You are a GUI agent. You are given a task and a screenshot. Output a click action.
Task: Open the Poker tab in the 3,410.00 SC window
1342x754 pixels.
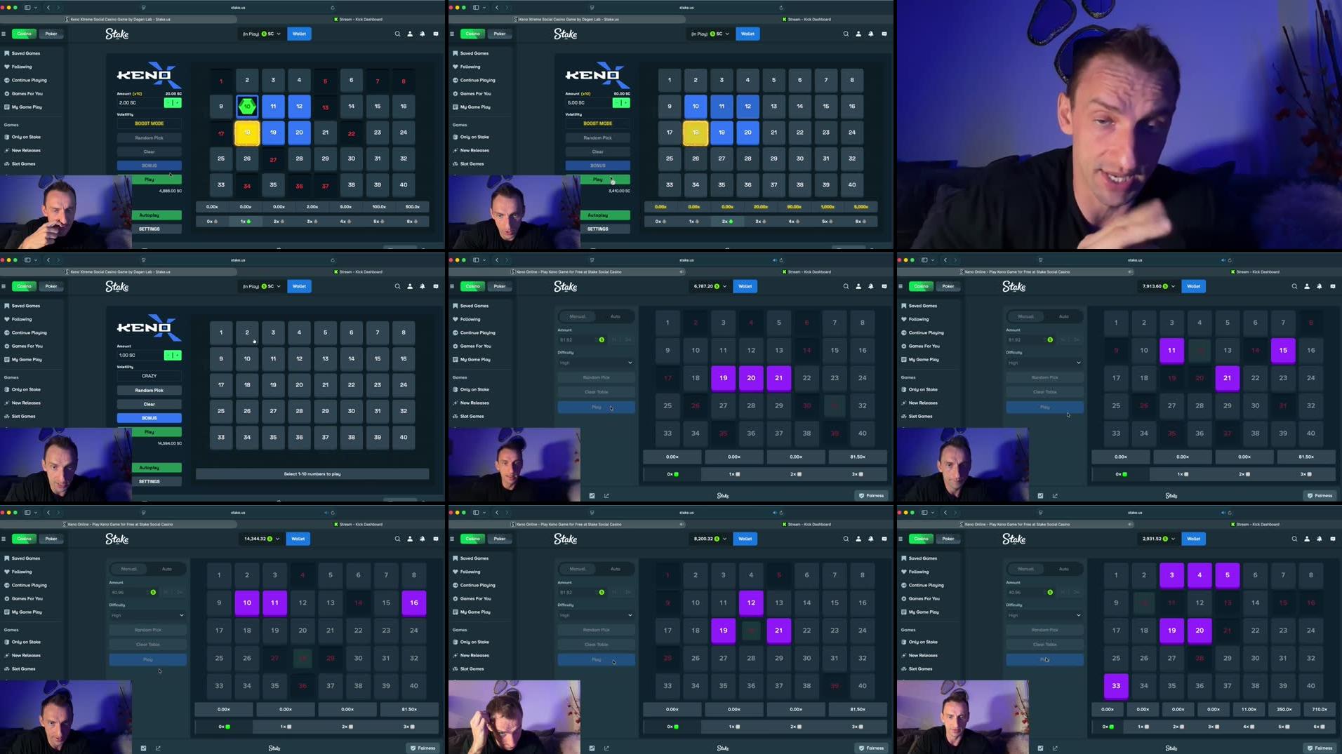click(500, 34)
